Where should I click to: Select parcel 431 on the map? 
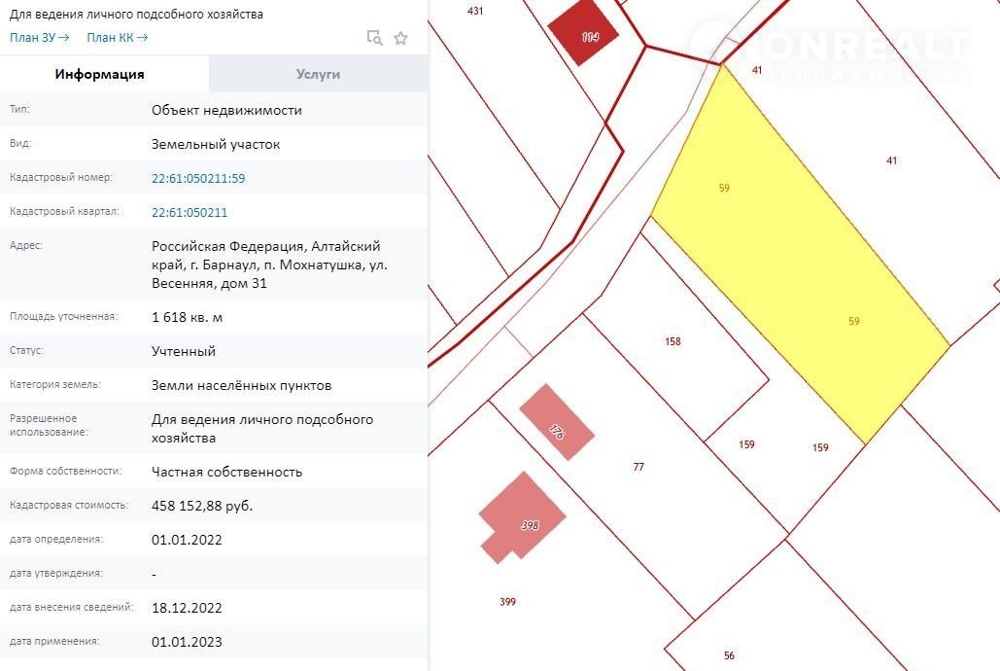475,11
